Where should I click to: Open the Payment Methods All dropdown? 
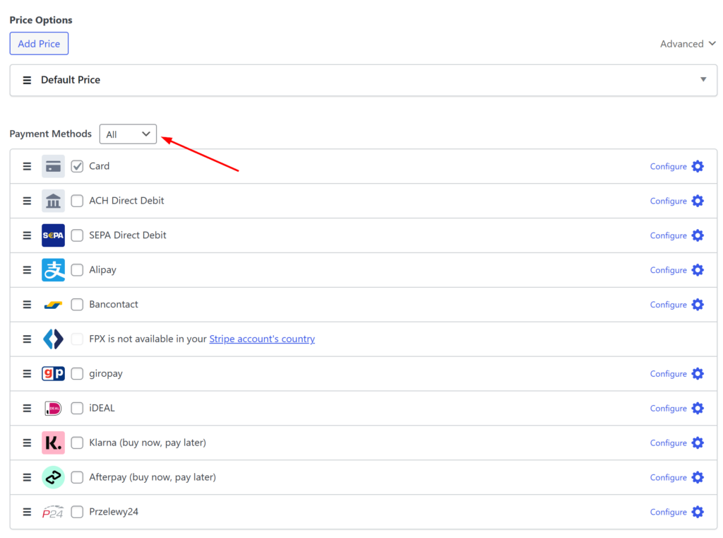click(128, 134)
